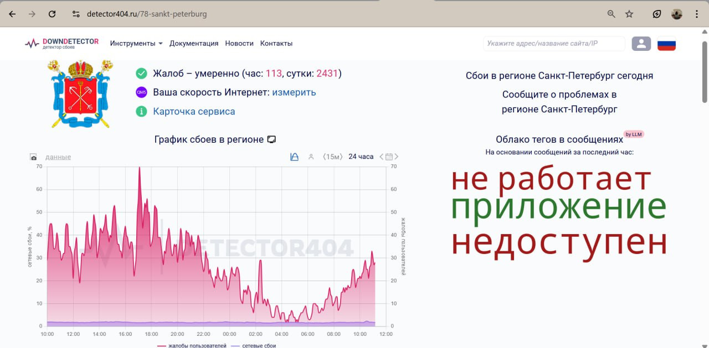709x348 pixels.
Task: Click the 'измерить' internet speed link
Action: click(x=294, y=92)
